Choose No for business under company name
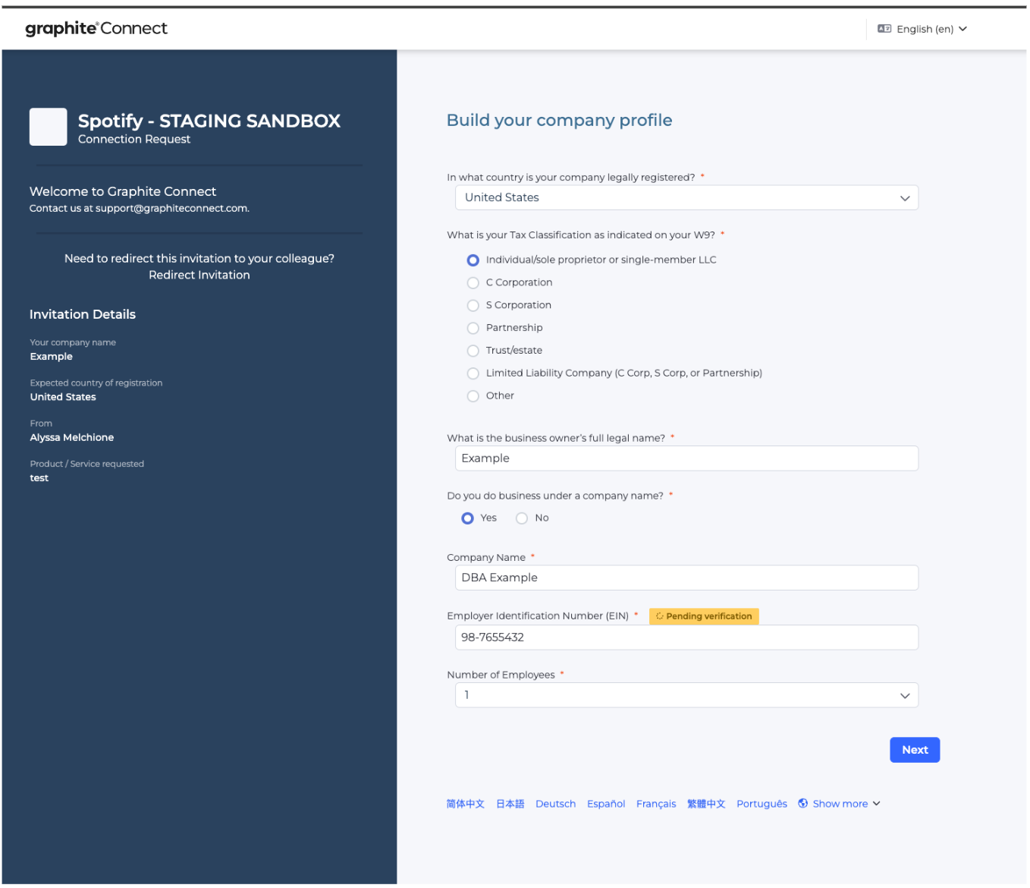 coord(522,518)
